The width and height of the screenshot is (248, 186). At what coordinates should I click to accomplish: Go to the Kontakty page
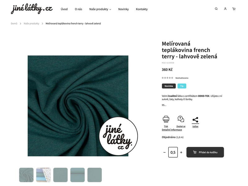point(142,9)
